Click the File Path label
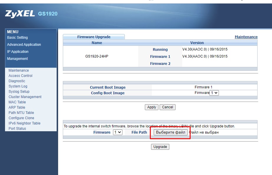The height and width of the screenshot is (175, 272). (x=139, y=132)
